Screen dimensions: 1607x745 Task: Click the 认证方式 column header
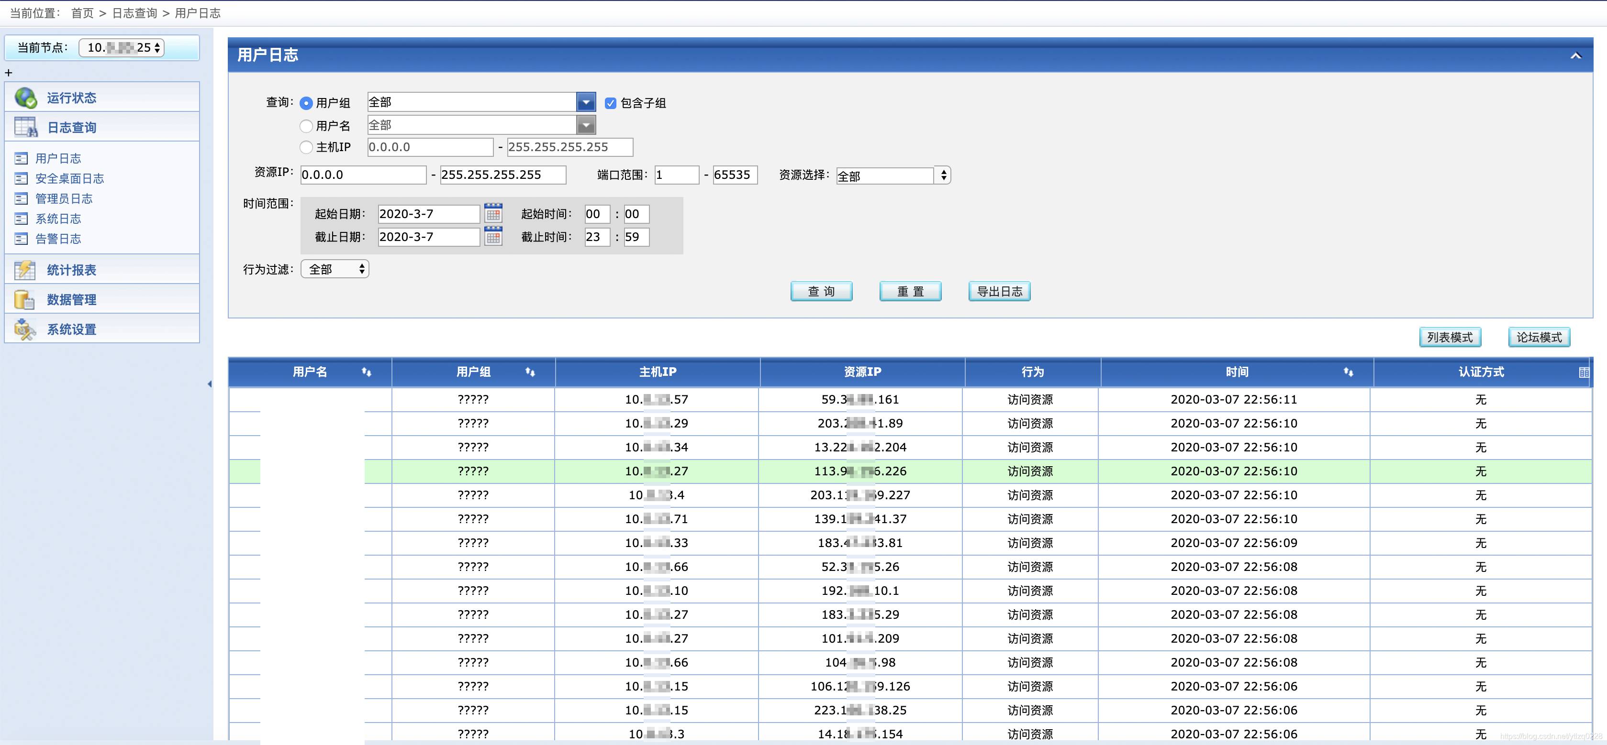pyautogui.click(x=1481, y=372)
